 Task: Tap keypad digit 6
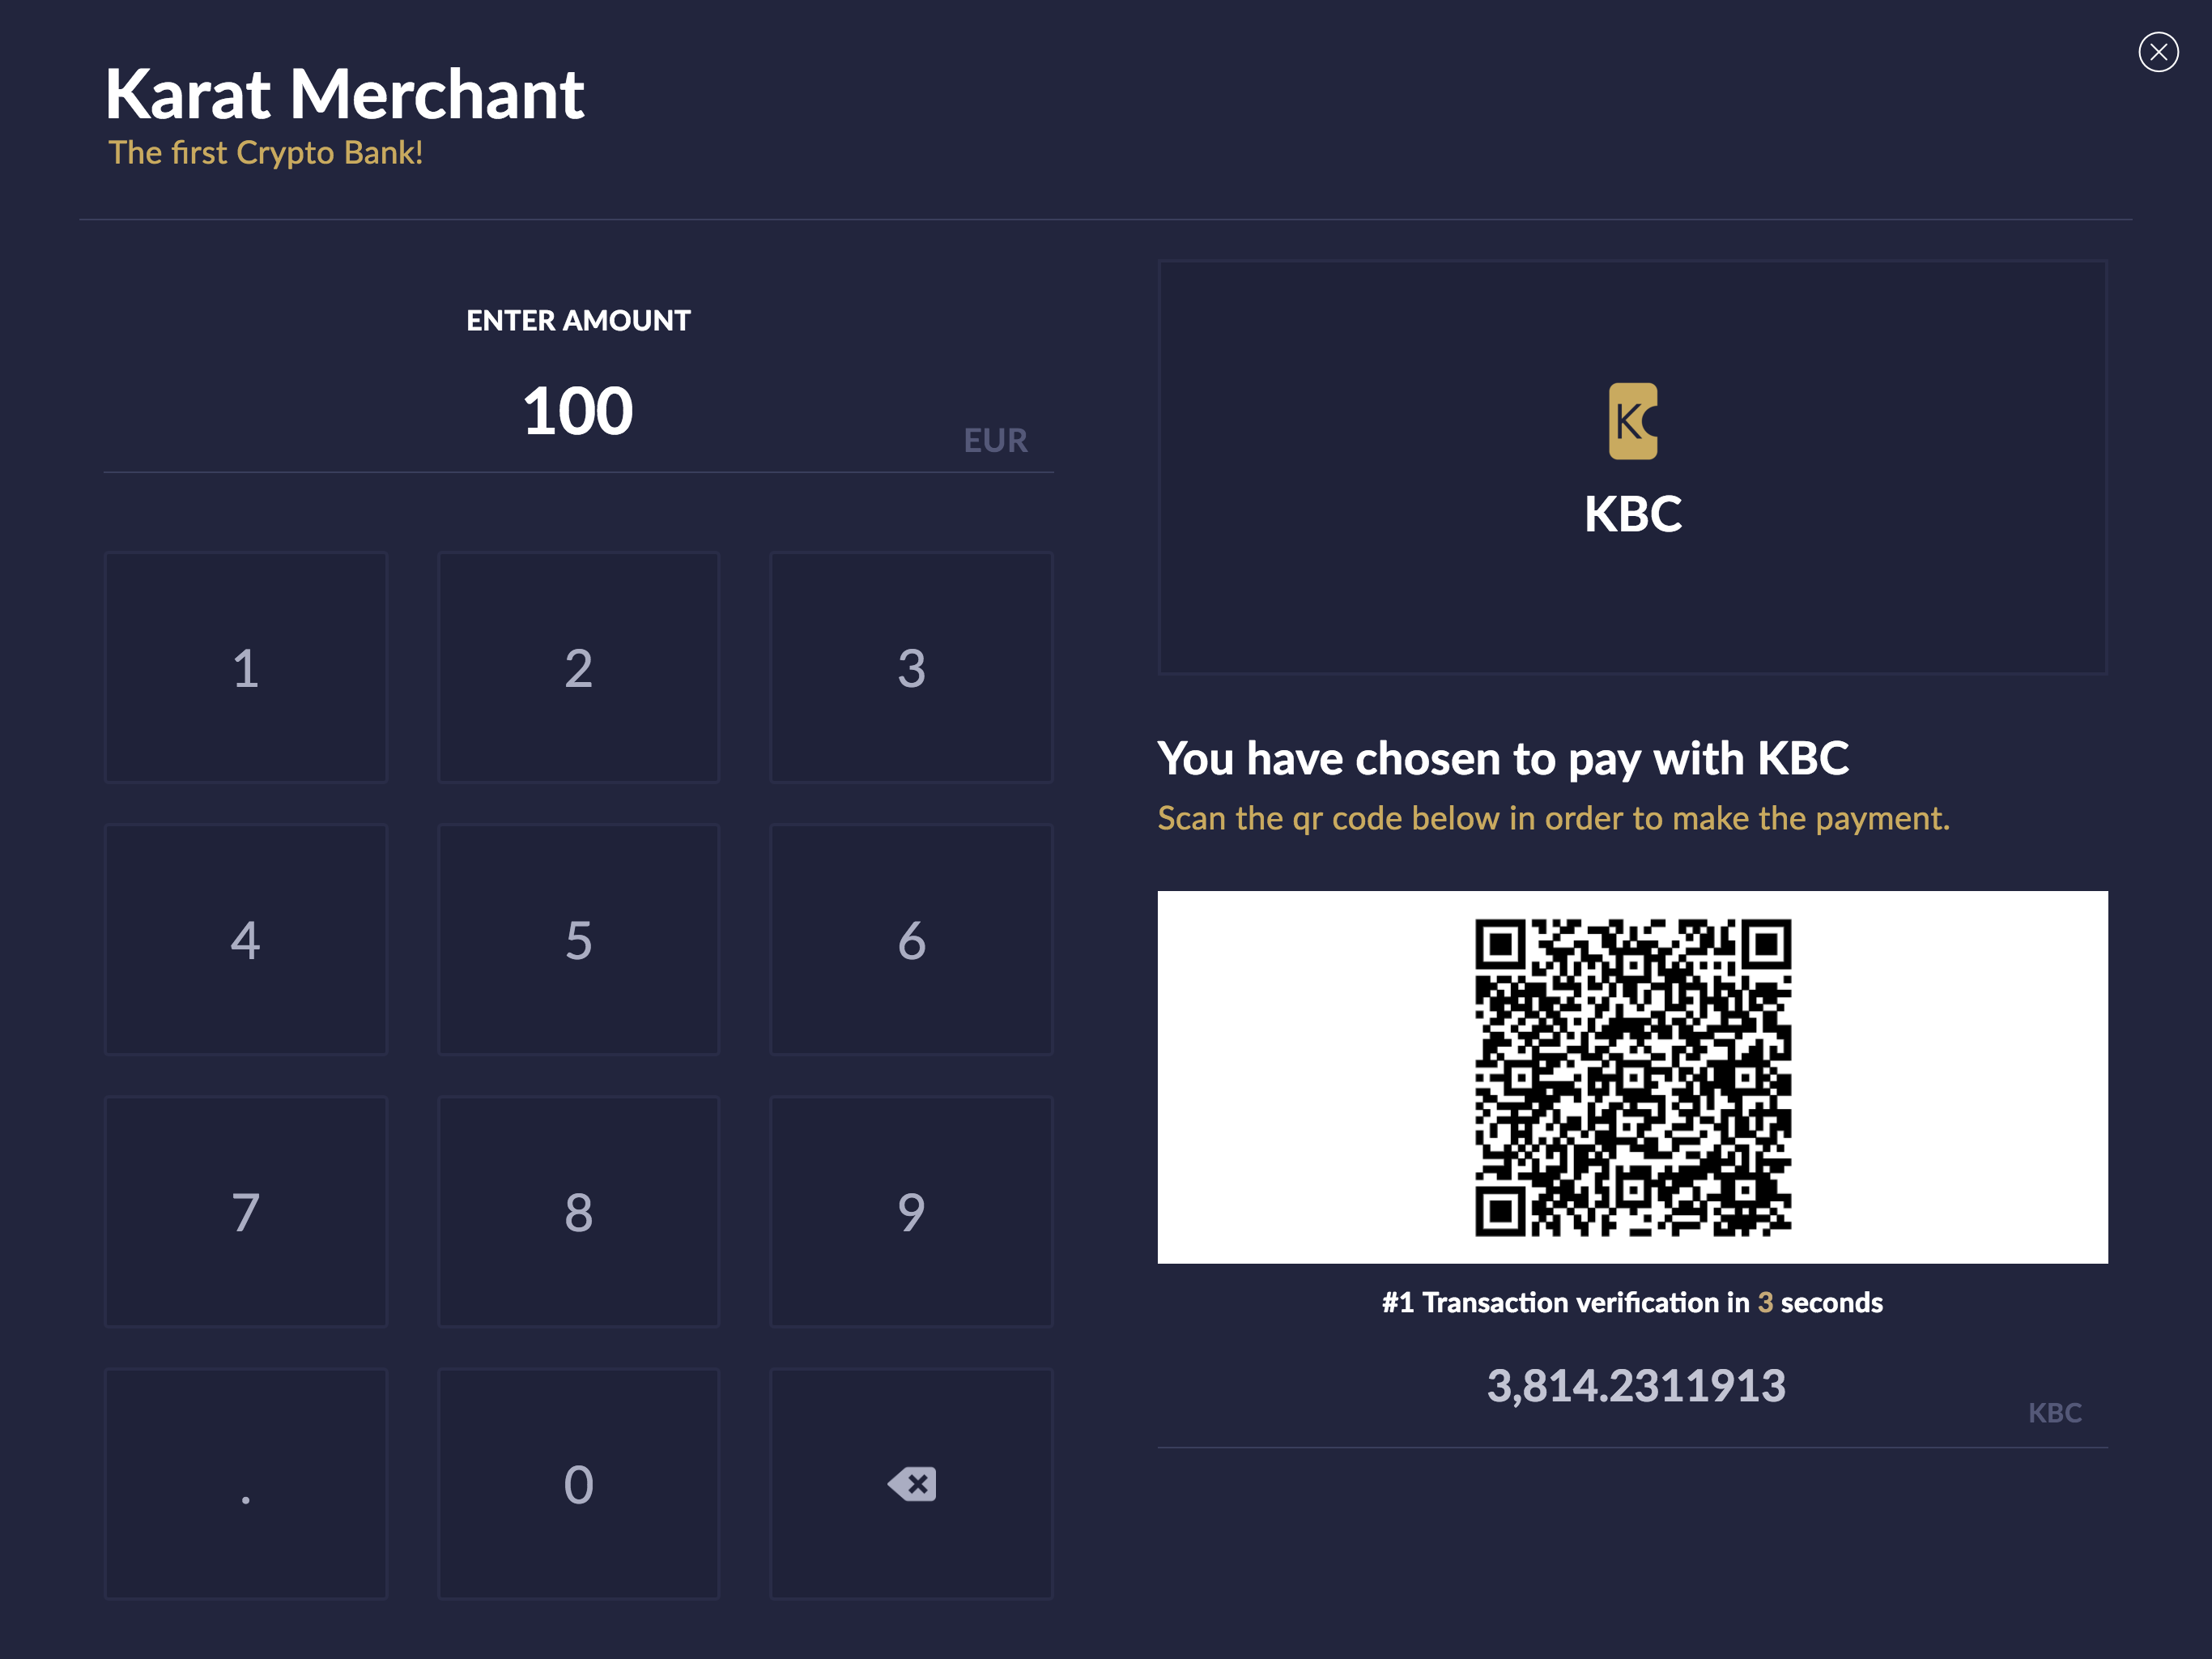pyautogui.click(x=911, y=940)
